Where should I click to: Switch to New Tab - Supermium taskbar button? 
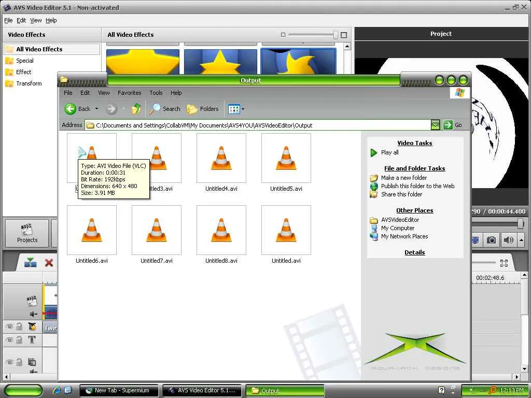[119, 391]
